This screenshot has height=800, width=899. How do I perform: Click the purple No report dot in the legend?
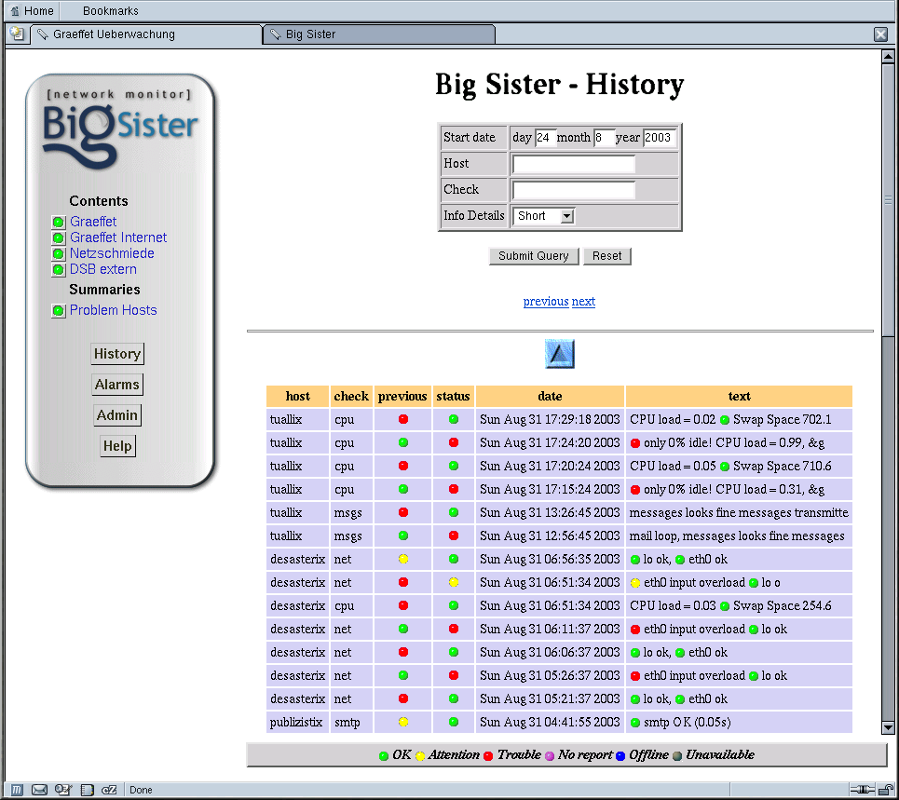click(x=550, y=756)
